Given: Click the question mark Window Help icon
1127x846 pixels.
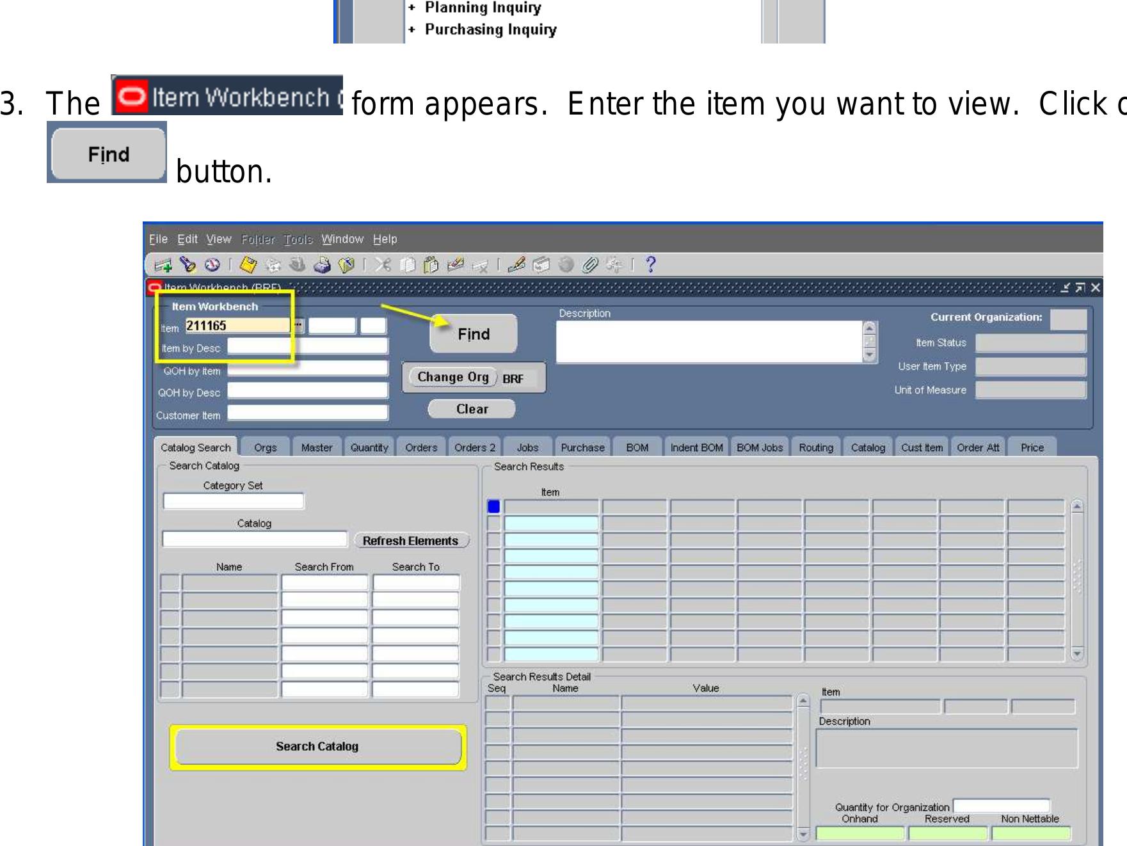Looking at the screenshot, I should (650, 264).
